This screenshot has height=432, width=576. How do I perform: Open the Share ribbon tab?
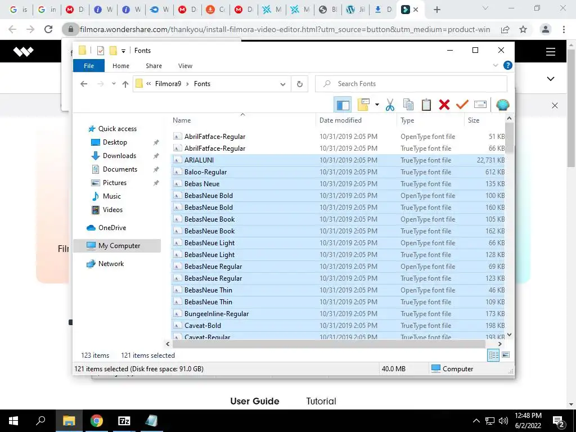(x=154, y=66)
